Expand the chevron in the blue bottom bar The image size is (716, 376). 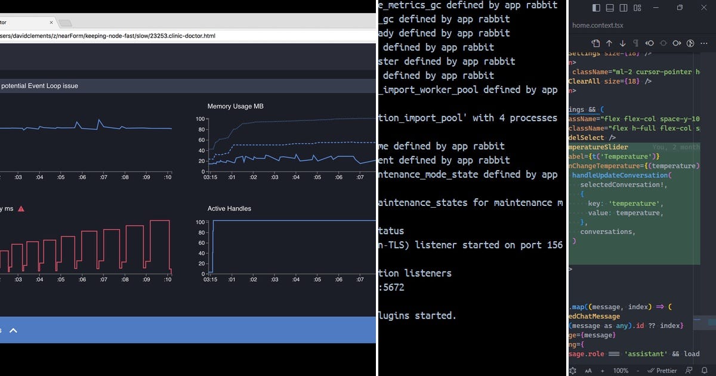coord(13,330)
